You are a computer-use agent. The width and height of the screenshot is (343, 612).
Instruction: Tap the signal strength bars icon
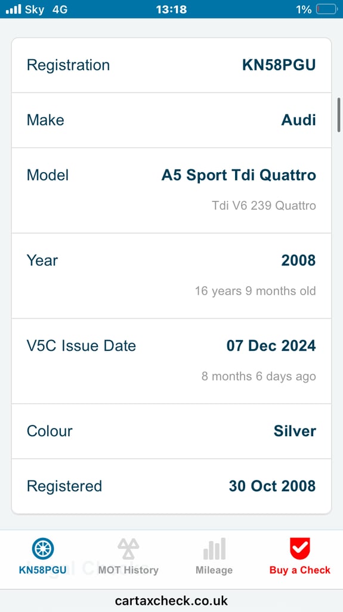[x=13, y=9]
